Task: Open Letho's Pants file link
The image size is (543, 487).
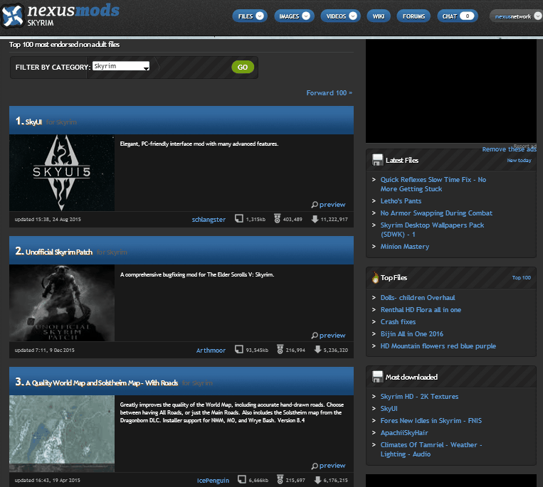Action: click(x=401, y=201)
